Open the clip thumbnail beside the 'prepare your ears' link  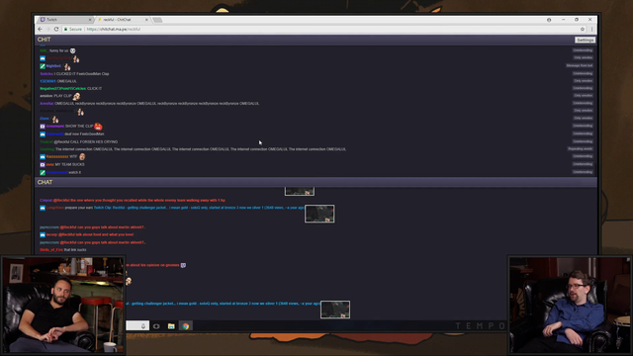(x=319, y=214)
